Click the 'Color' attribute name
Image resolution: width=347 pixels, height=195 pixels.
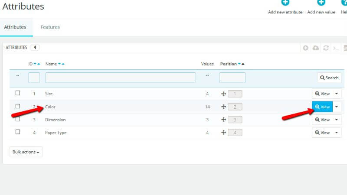click(x=50, y=107)
